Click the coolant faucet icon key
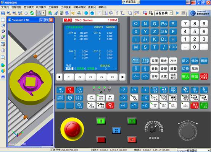This screenshot has height=152, width=211. 101,105
